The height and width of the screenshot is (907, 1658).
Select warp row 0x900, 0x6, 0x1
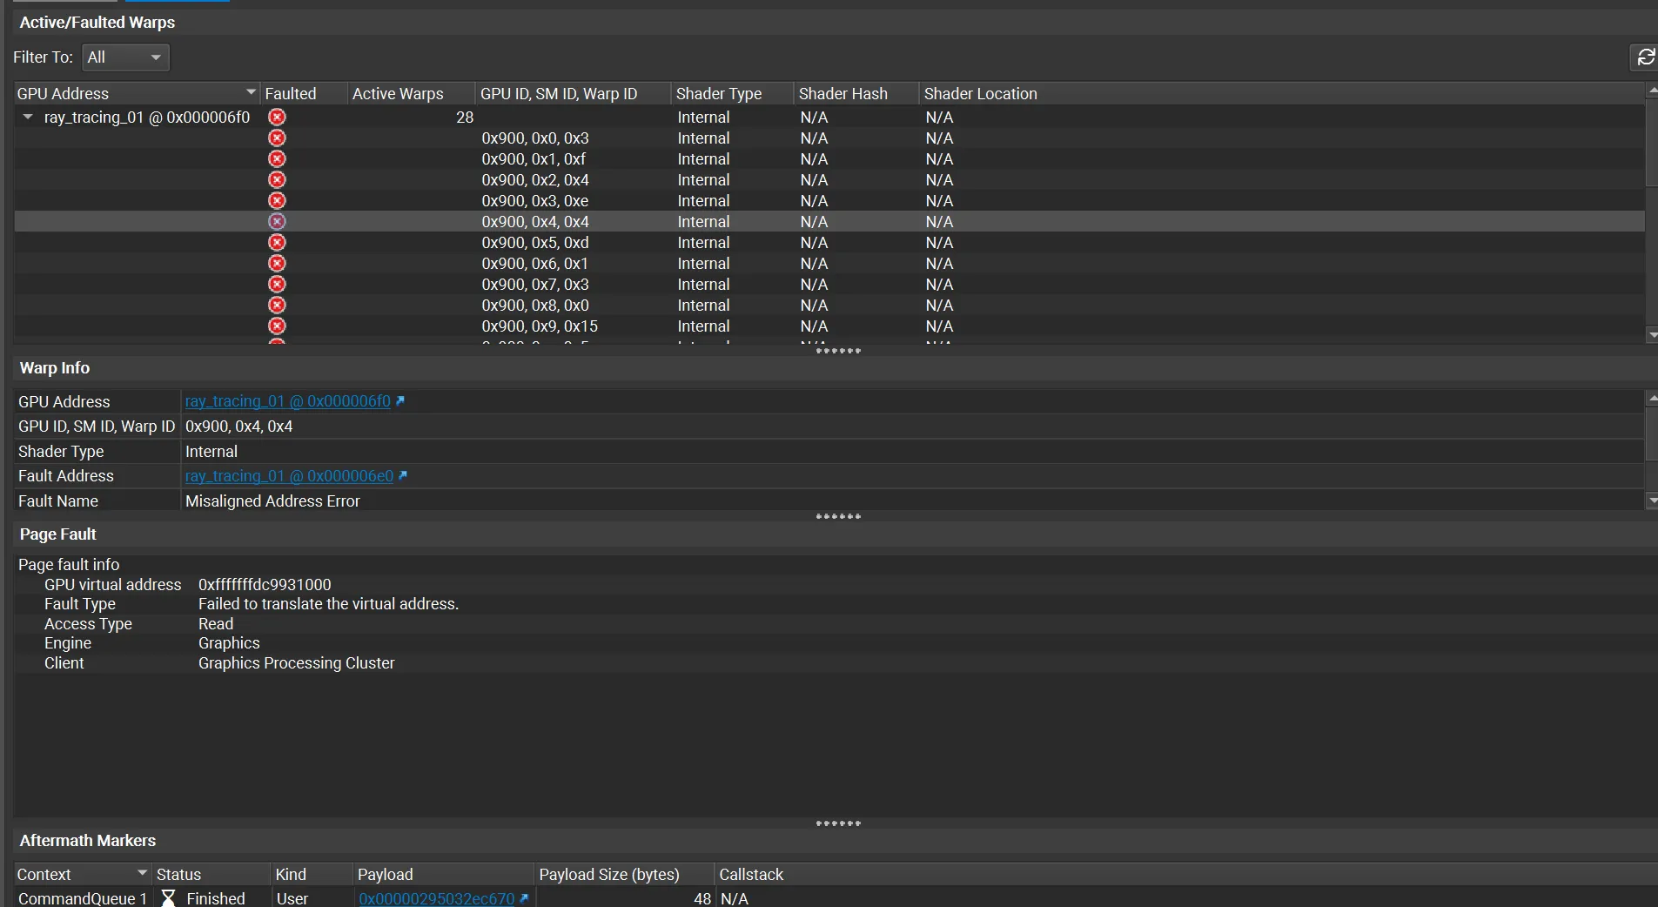pyautogui.click(x=829, y=263)
